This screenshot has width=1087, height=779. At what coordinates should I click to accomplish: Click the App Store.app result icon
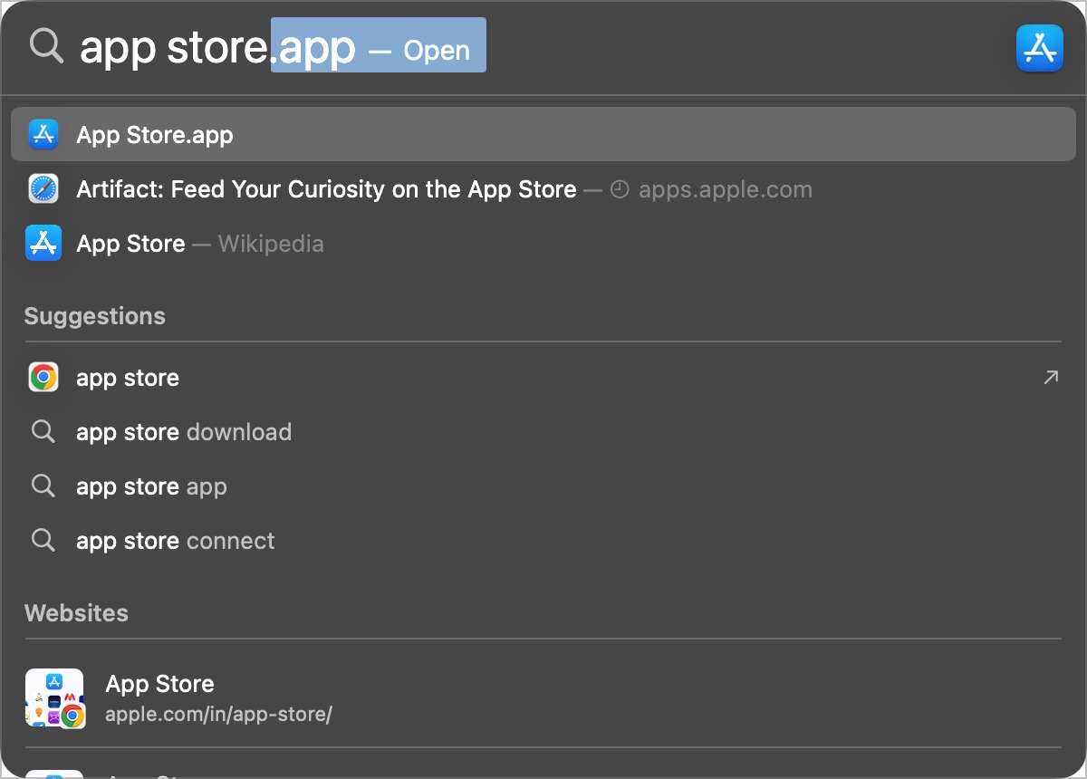point(43,134)
